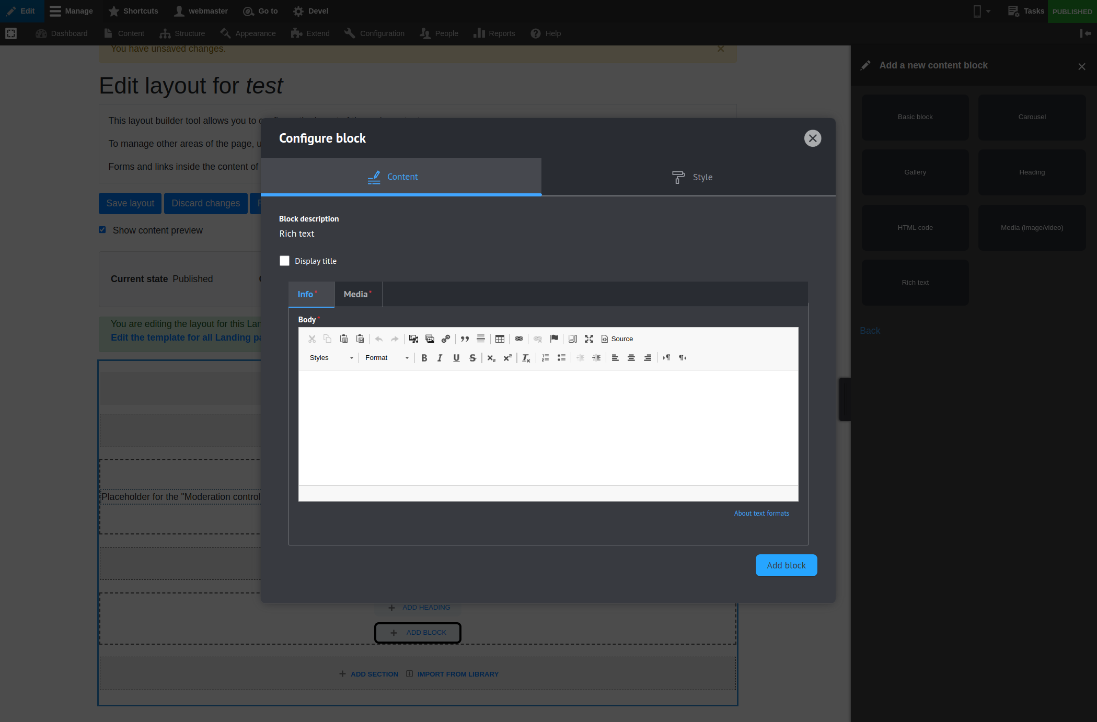1097x722 pixels.
Task: Maximize the rich text editor
Action: pyautogui.click(x=589, y=339)
